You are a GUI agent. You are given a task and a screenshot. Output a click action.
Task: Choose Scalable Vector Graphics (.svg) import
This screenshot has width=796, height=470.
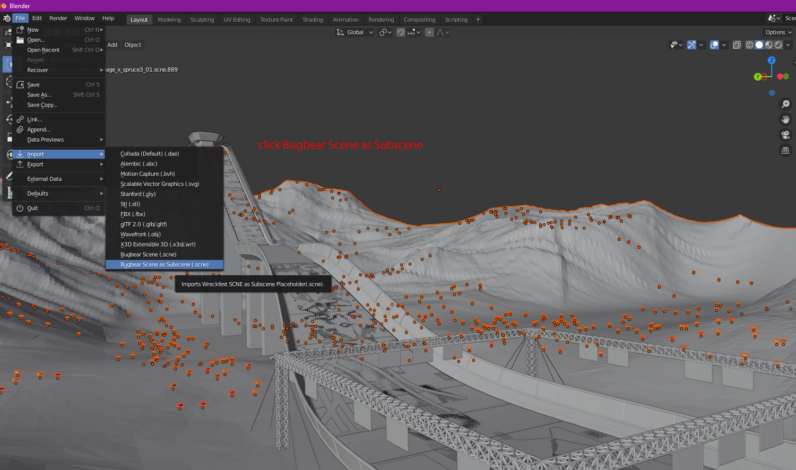(165, 184)
